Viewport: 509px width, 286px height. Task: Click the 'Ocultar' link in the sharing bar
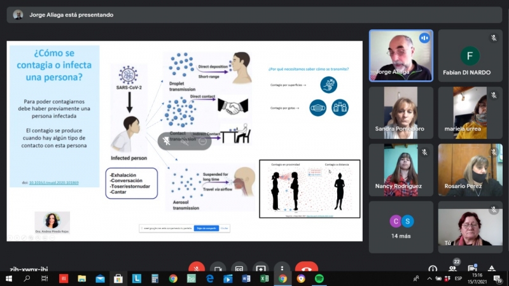225,228
